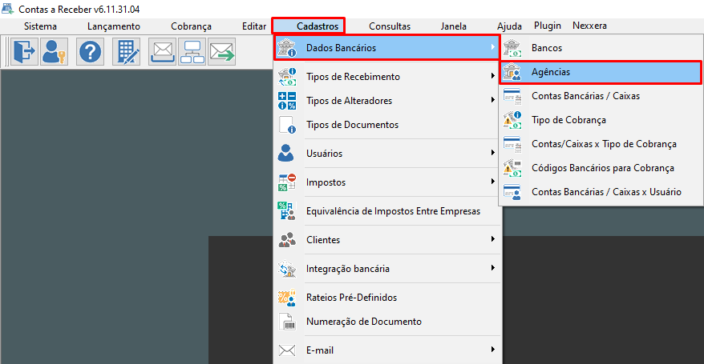This screenshot has width=704, height=364.
Task: Choose Usuários menu entry text
Action: pos(324,154)
